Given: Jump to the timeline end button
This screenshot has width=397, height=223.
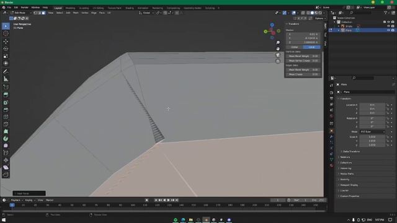Looking at the screenshot, I should tap(177, 200).
